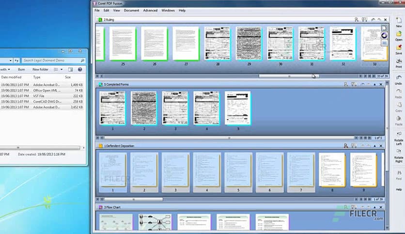Select the CorelCAD DWG file row in Explorer
The width and height of the screenshot is (405, 234).
point(42,102)
